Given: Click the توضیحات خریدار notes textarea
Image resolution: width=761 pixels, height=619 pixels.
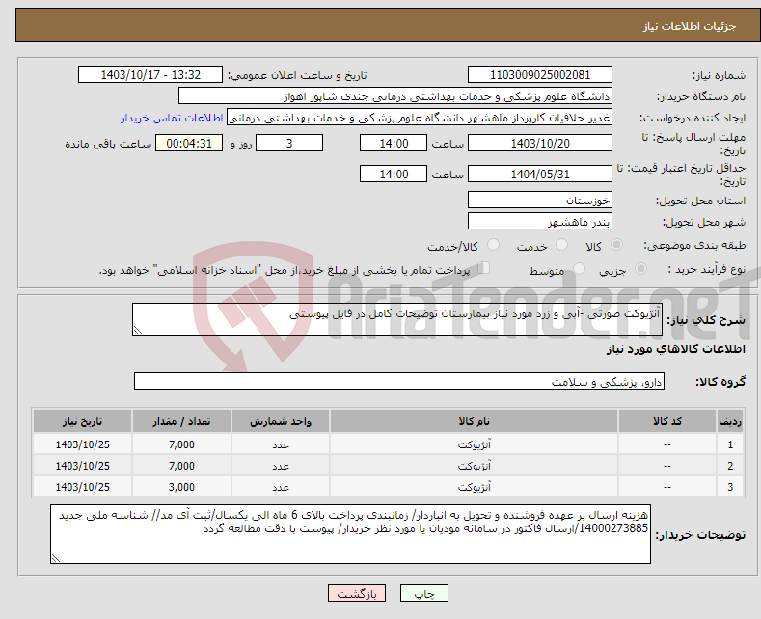Looking at the screenshot, I should [x=350, y=534].
